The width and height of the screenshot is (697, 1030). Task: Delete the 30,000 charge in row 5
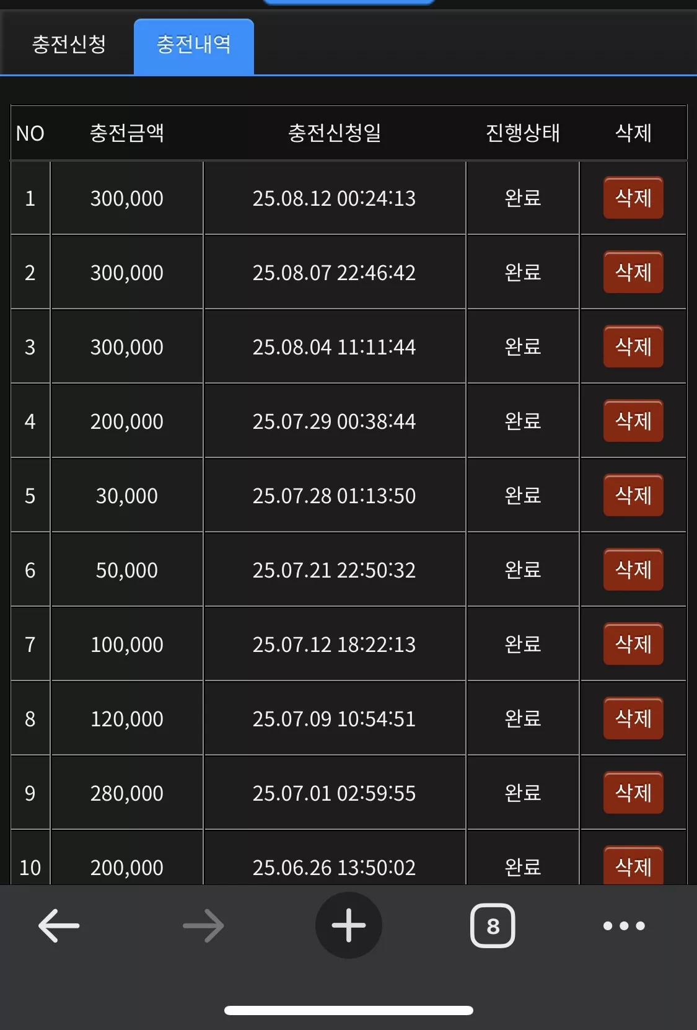pyautogui.click(x=633, y=495)
